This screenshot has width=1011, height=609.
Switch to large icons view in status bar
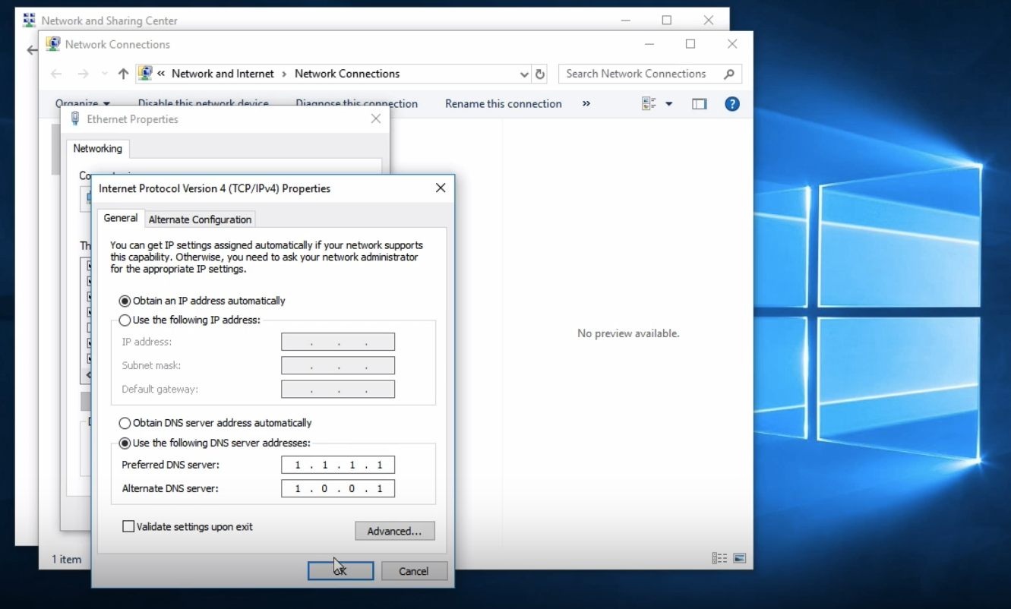click(739, 558)
